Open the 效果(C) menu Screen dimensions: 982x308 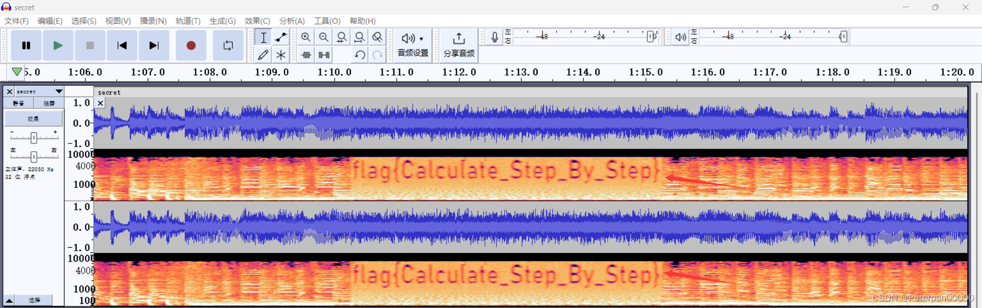(x=257, y=21)
